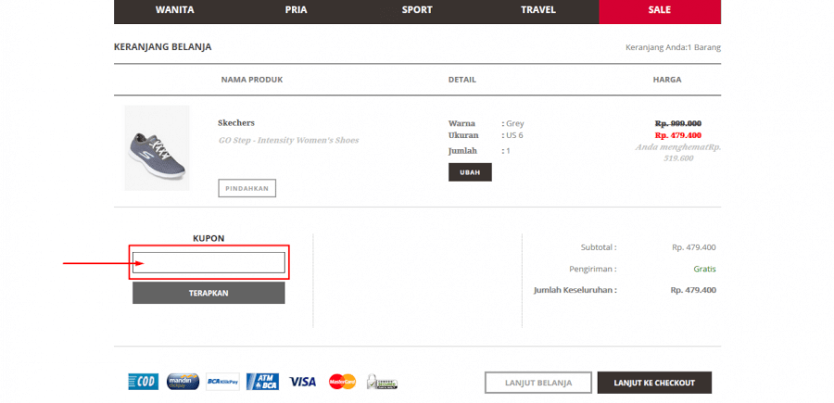Click the ATM BCA icon
The image size is (834, 403).
pyautogui.click(x=262, y=382)
